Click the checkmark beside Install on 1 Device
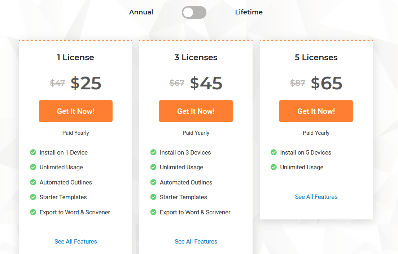This screenshot has height=254, width=398. 33,152
